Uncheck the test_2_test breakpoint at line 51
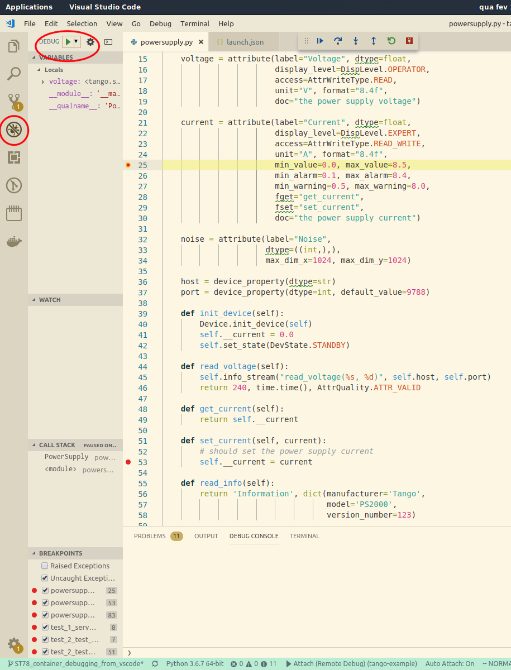511x670 pixels. (46, 652)
